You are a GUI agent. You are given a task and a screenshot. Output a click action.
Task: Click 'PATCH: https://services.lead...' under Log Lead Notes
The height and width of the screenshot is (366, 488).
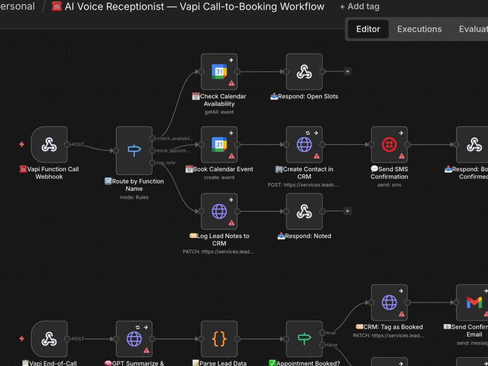click(218, 252)
